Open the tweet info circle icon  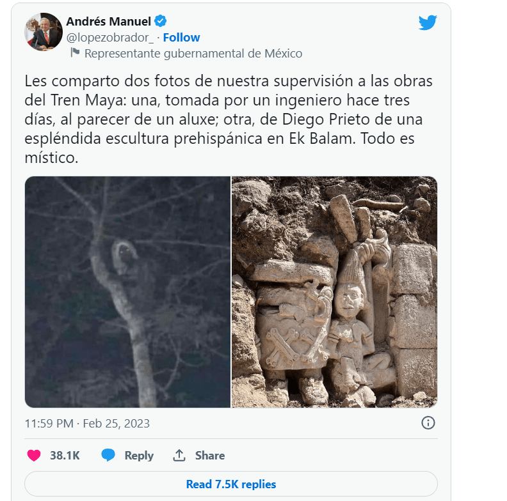click(428, 422)
